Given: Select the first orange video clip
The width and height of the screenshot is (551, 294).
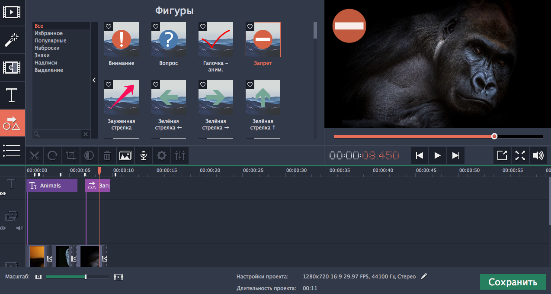Looking at the screenshot, I should pos(37,255).
